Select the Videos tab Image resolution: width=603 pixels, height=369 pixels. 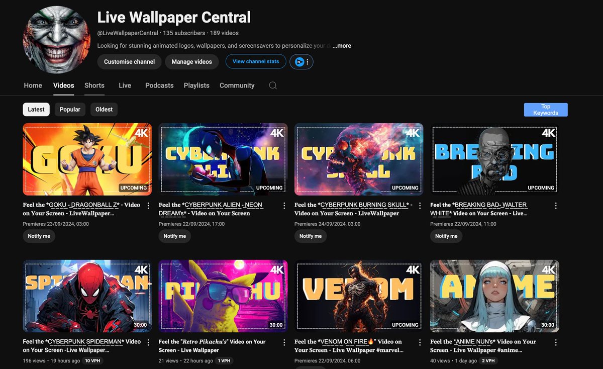pos(64,85)
